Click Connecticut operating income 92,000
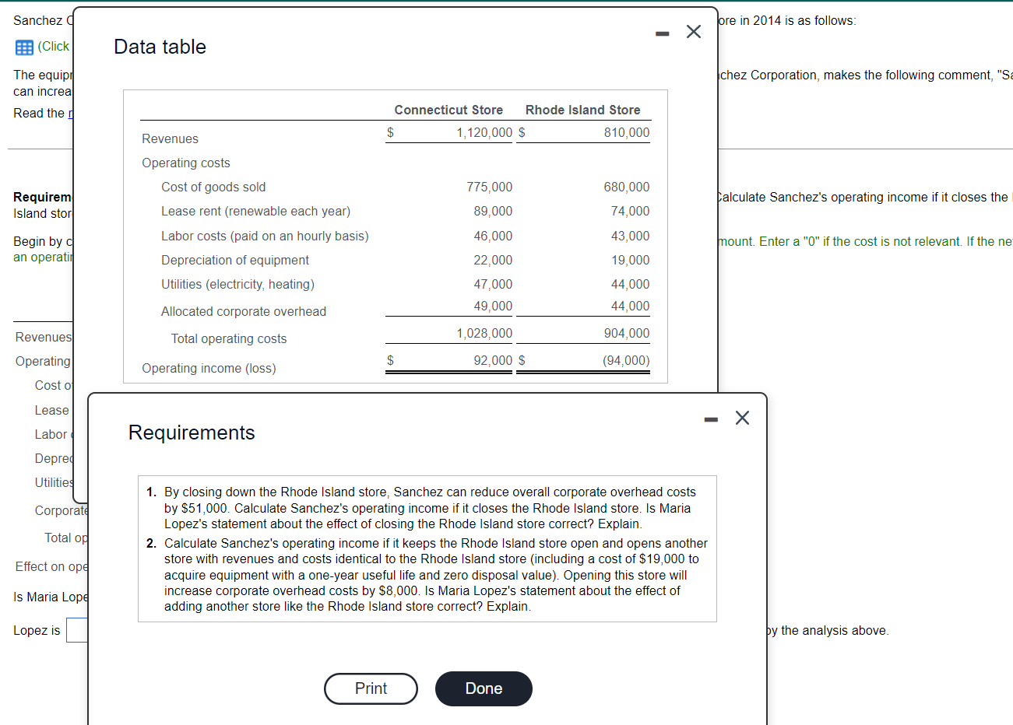 coord(493,360)
